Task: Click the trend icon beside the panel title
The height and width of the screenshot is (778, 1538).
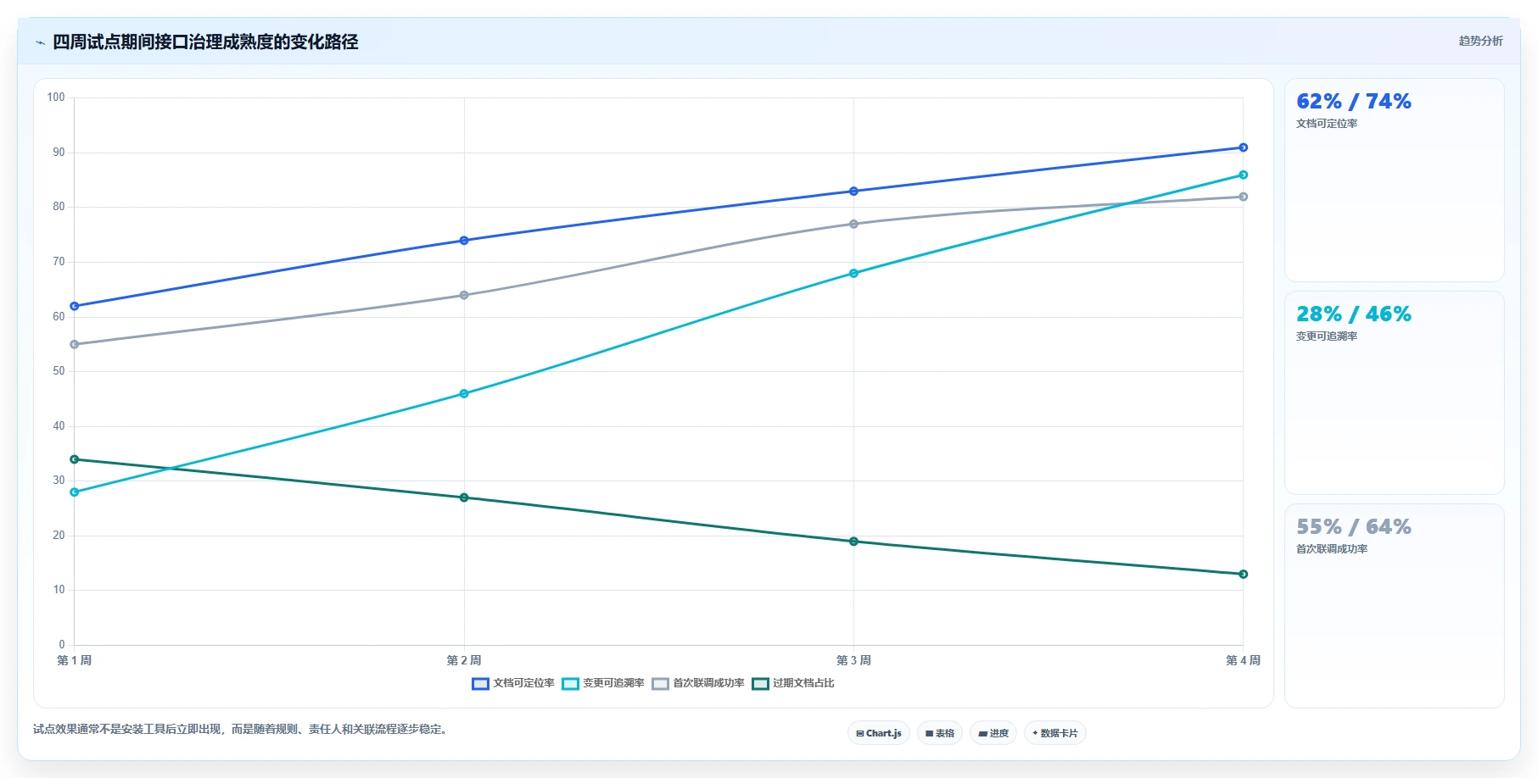Action: coord(40,42)
